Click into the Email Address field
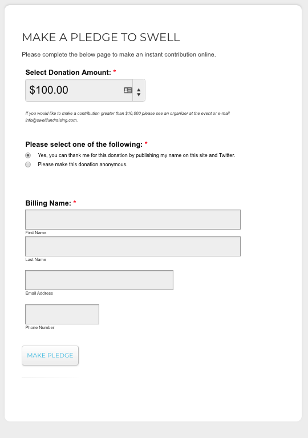 (99, 280)
